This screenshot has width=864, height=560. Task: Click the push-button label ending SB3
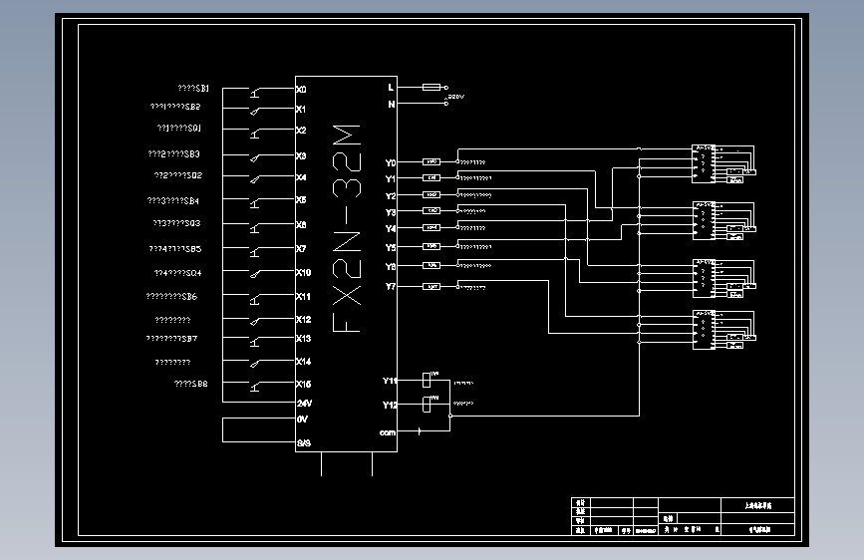[173, 153]
